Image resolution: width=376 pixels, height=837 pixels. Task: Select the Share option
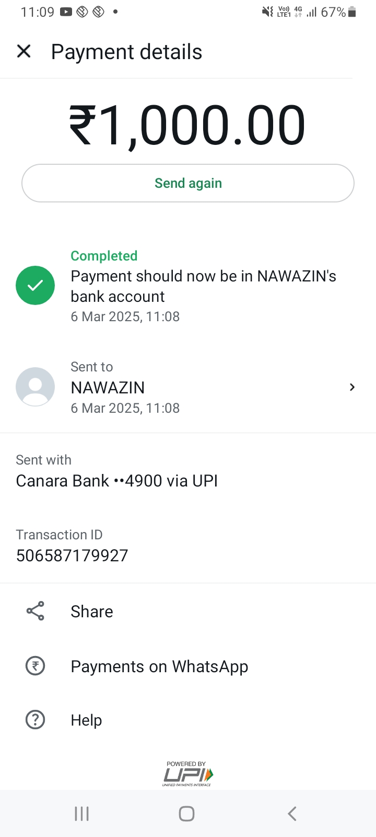[92, 612]
